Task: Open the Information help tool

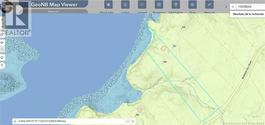Action: click(x=176, y=5)
